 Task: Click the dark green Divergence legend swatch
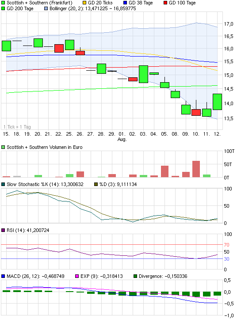[x=135, y=276]
